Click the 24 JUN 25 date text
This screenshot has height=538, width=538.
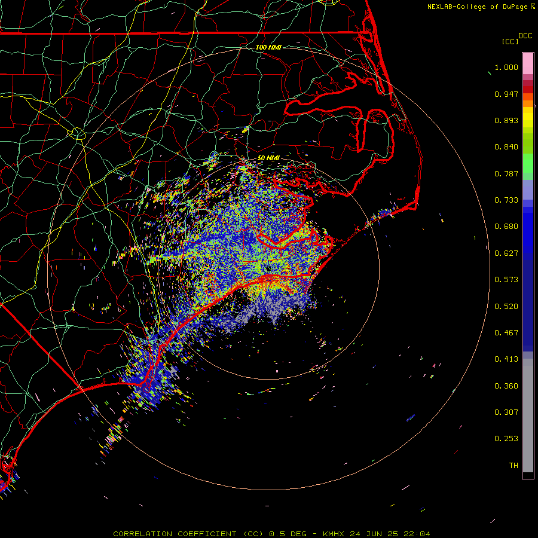[x=374, y=534]
